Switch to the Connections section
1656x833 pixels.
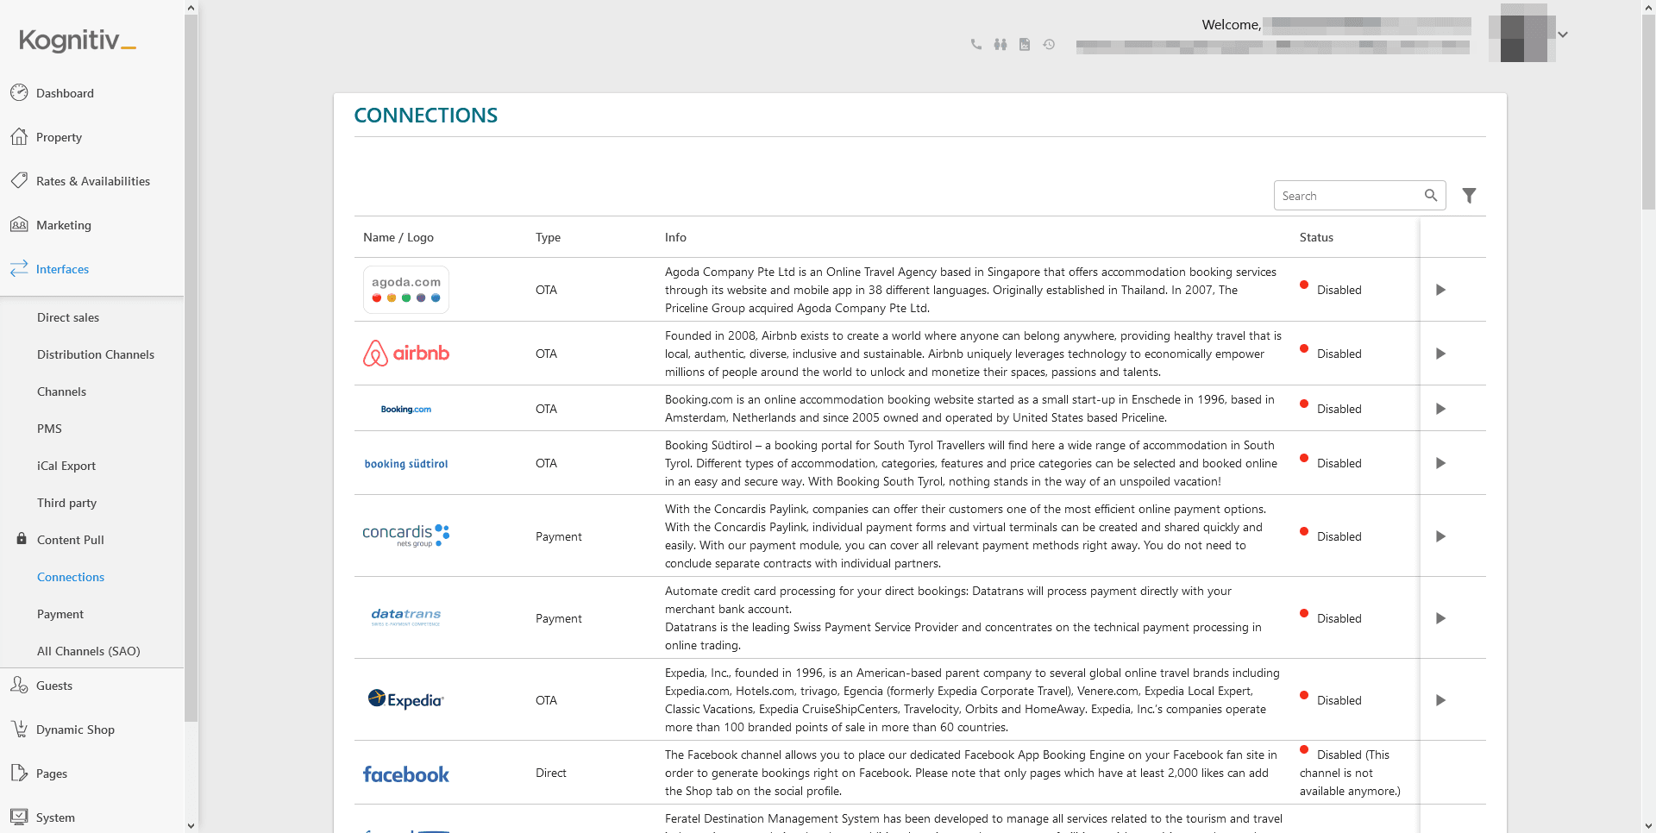coord(70,576)
